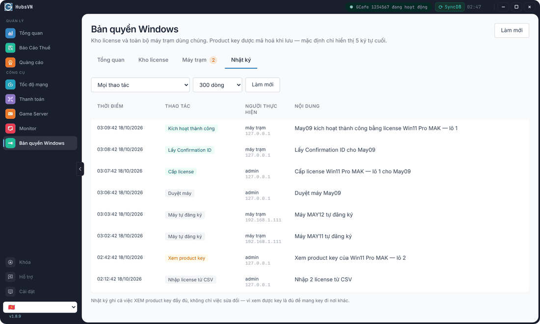Open the Báo Cáo Thuế icon
Viewport: 540px width, 324px height.
[x=10, y=48]
